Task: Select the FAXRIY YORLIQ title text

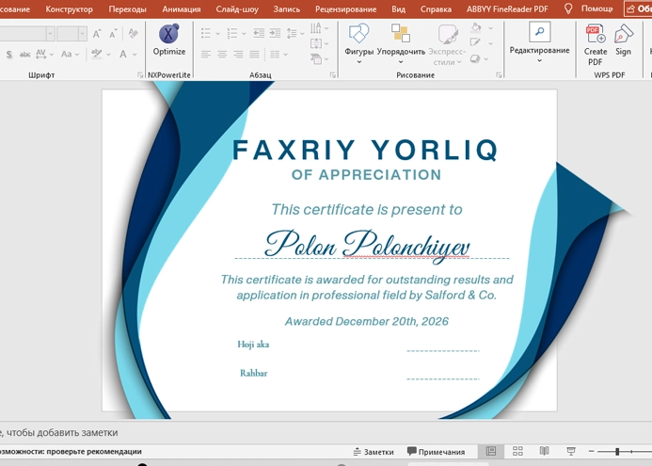Action: pyautogui.click(x=365, y=150)
